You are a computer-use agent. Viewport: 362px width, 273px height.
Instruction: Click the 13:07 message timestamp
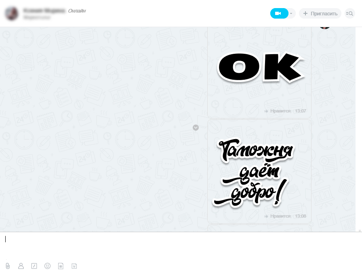point(300,111)
